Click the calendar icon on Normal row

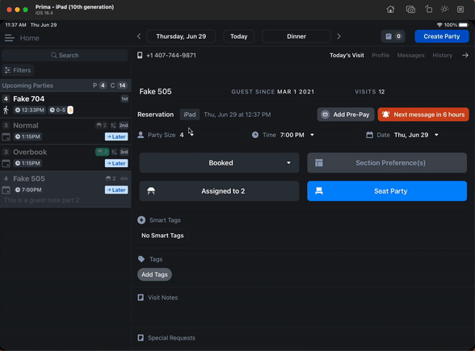(x=6, y=136)
